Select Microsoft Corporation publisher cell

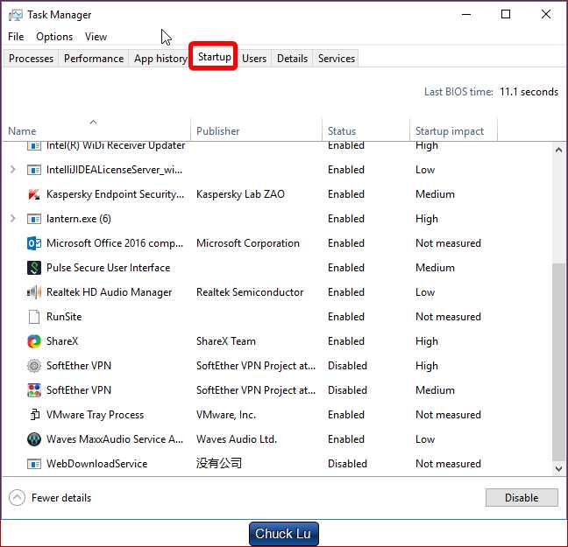click(248, 243)
